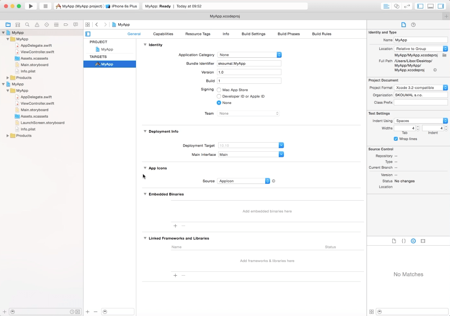The width and height of the screenshot is (450, 316).
Task: Show the Quick Help inspector
Action: pyautogui.click(x=413, y=25)
